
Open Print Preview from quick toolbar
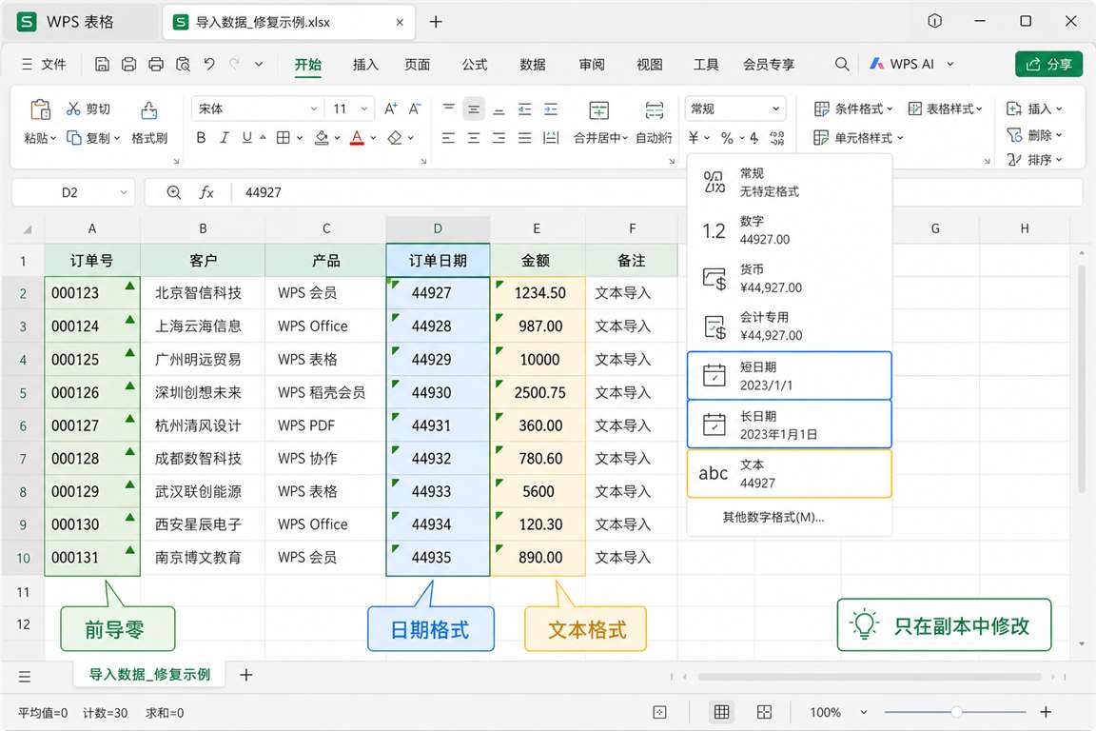click(x=183, y=65)
